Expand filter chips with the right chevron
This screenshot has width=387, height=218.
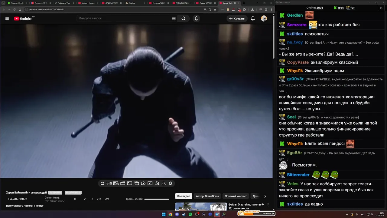[x=265, y=196]
